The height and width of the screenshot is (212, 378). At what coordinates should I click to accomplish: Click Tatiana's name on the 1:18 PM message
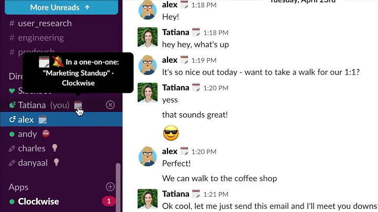point(175,33)
